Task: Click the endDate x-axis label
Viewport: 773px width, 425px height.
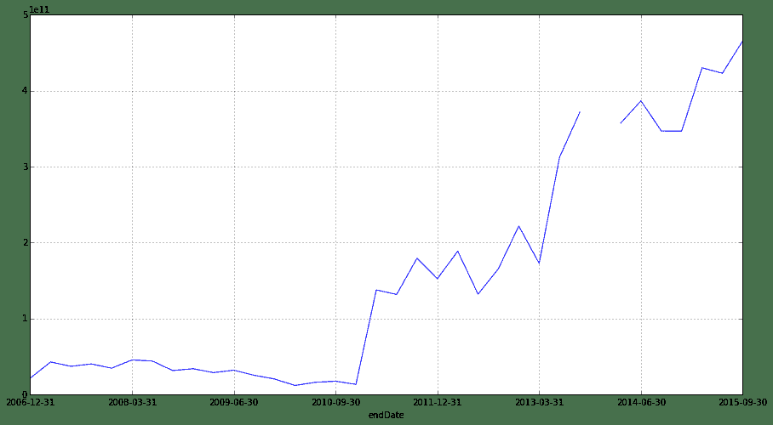Action: point(386,415)
